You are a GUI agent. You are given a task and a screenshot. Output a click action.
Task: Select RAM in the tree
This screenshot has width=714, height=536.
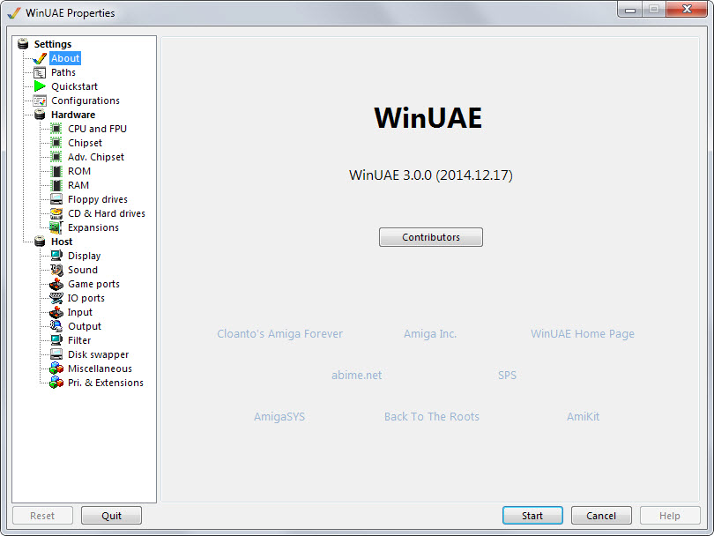point(78,185)
